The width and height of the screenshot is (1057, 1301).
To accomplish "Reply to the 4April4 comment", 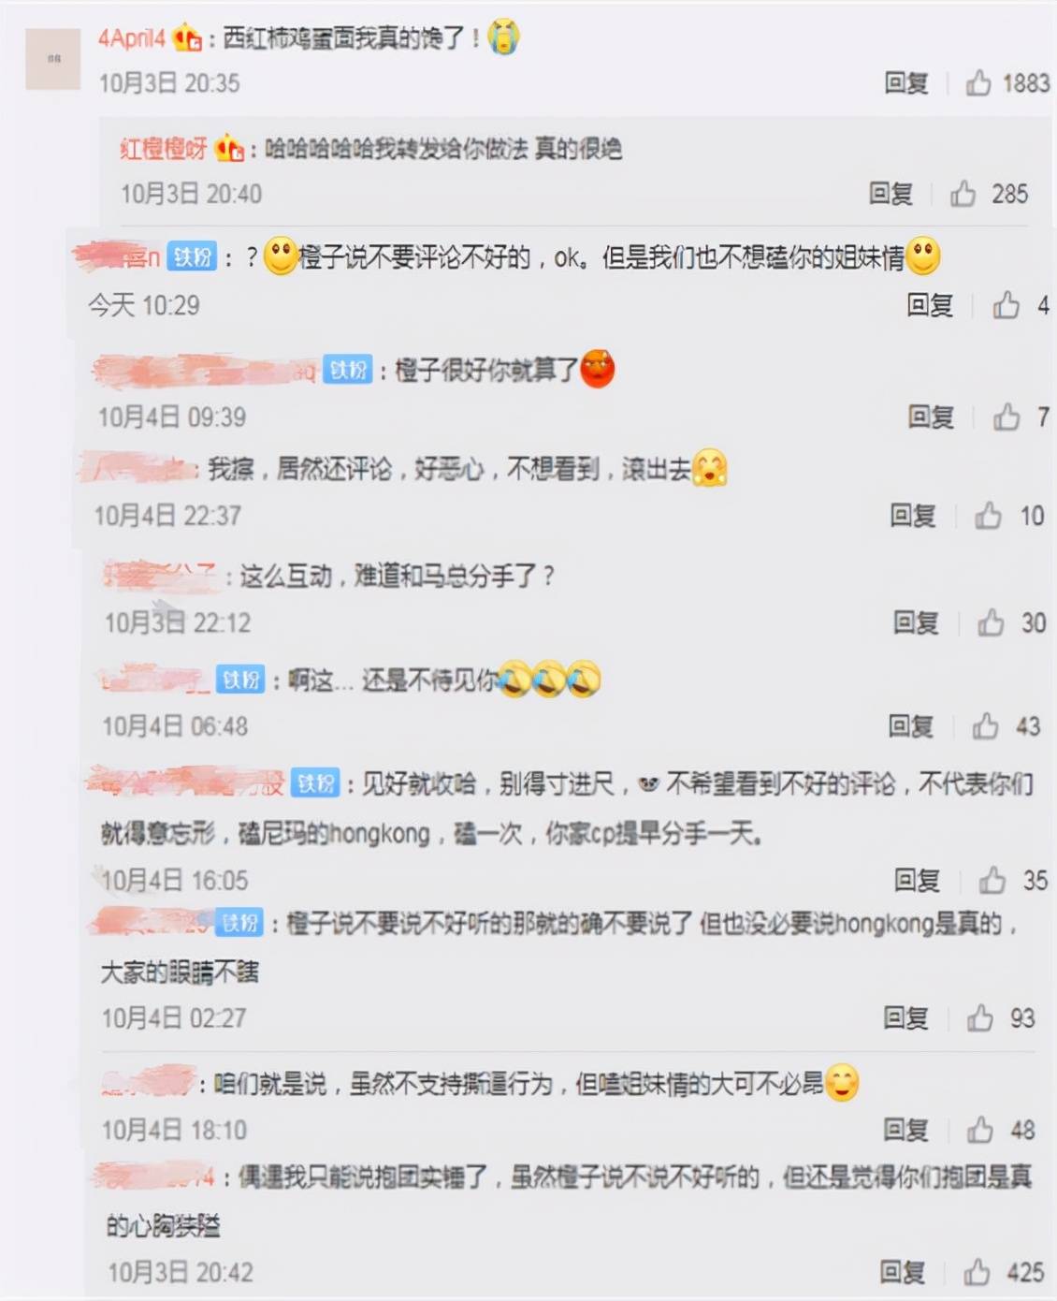I will click(906, 83).
